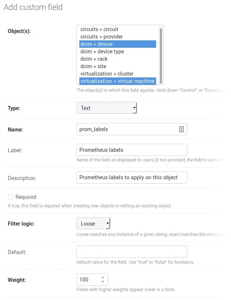The width and height of the screenshot is (231, 300).
Task: Increase Weight with the up arrow
Action: point(103,277)
